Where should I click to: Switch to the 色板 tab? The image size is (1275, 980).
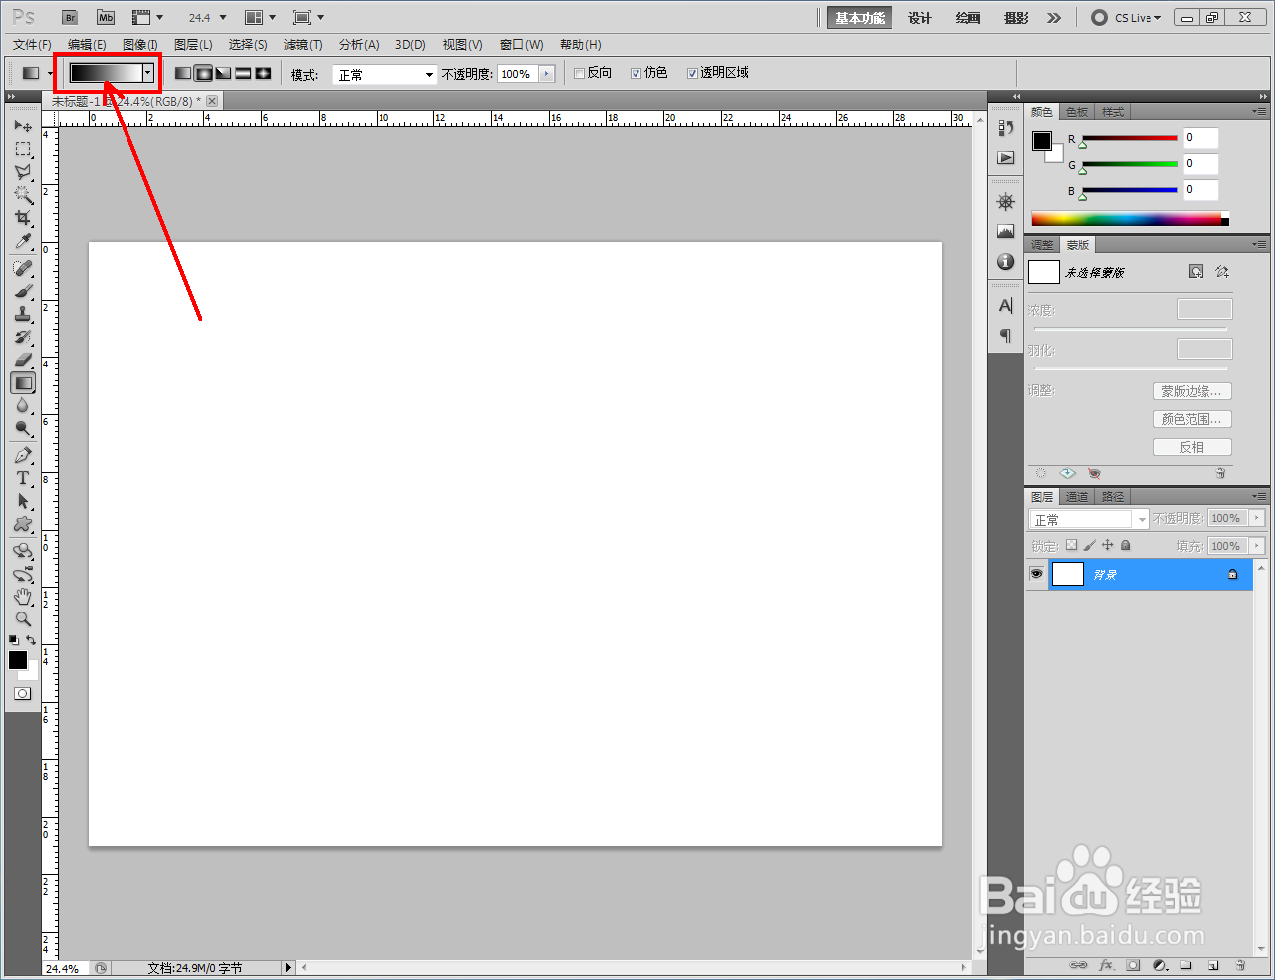[1077, 112]
